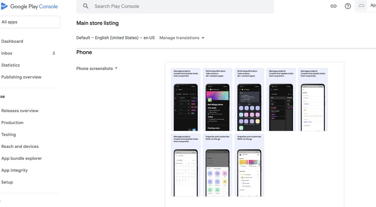Click the Main store listing heading
This screenshot has height=207, width=376.
coord(97,23)
